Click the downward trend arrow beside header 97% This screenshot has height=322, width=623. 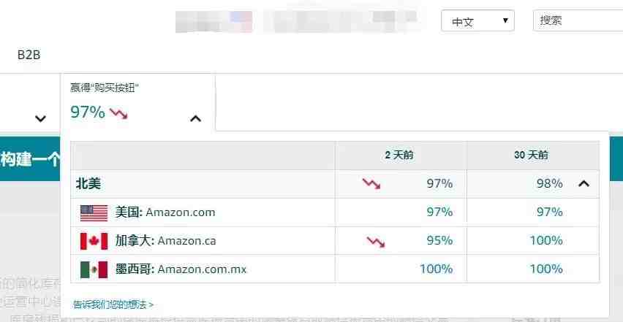(118, 114)
